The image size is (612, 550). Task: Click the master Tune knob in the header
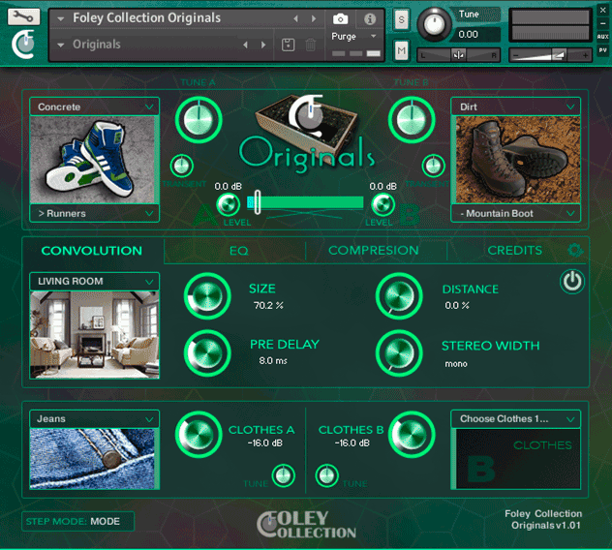(434, 24)
